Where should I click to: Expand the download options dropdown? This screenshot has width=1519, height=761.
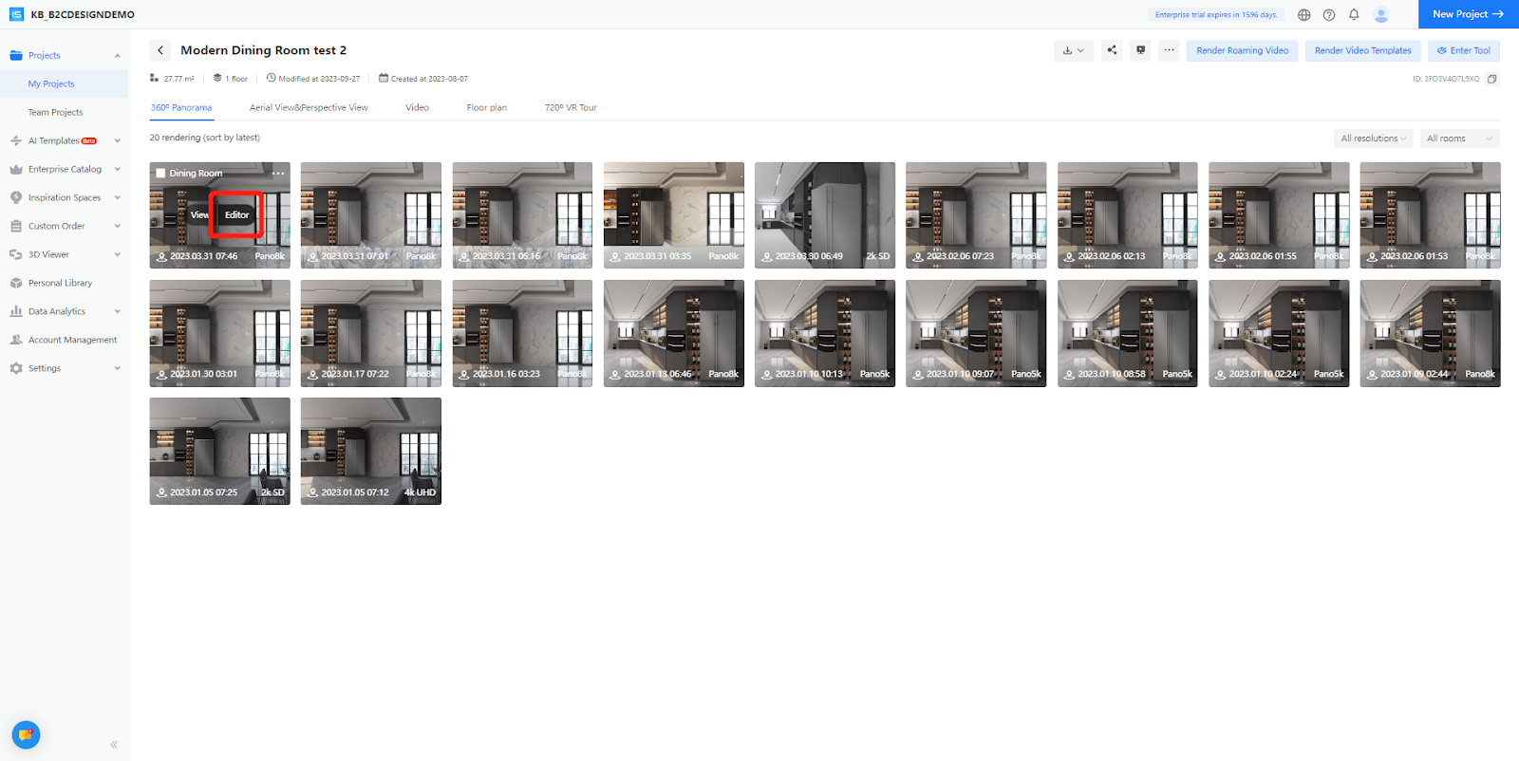(1073, 50)
